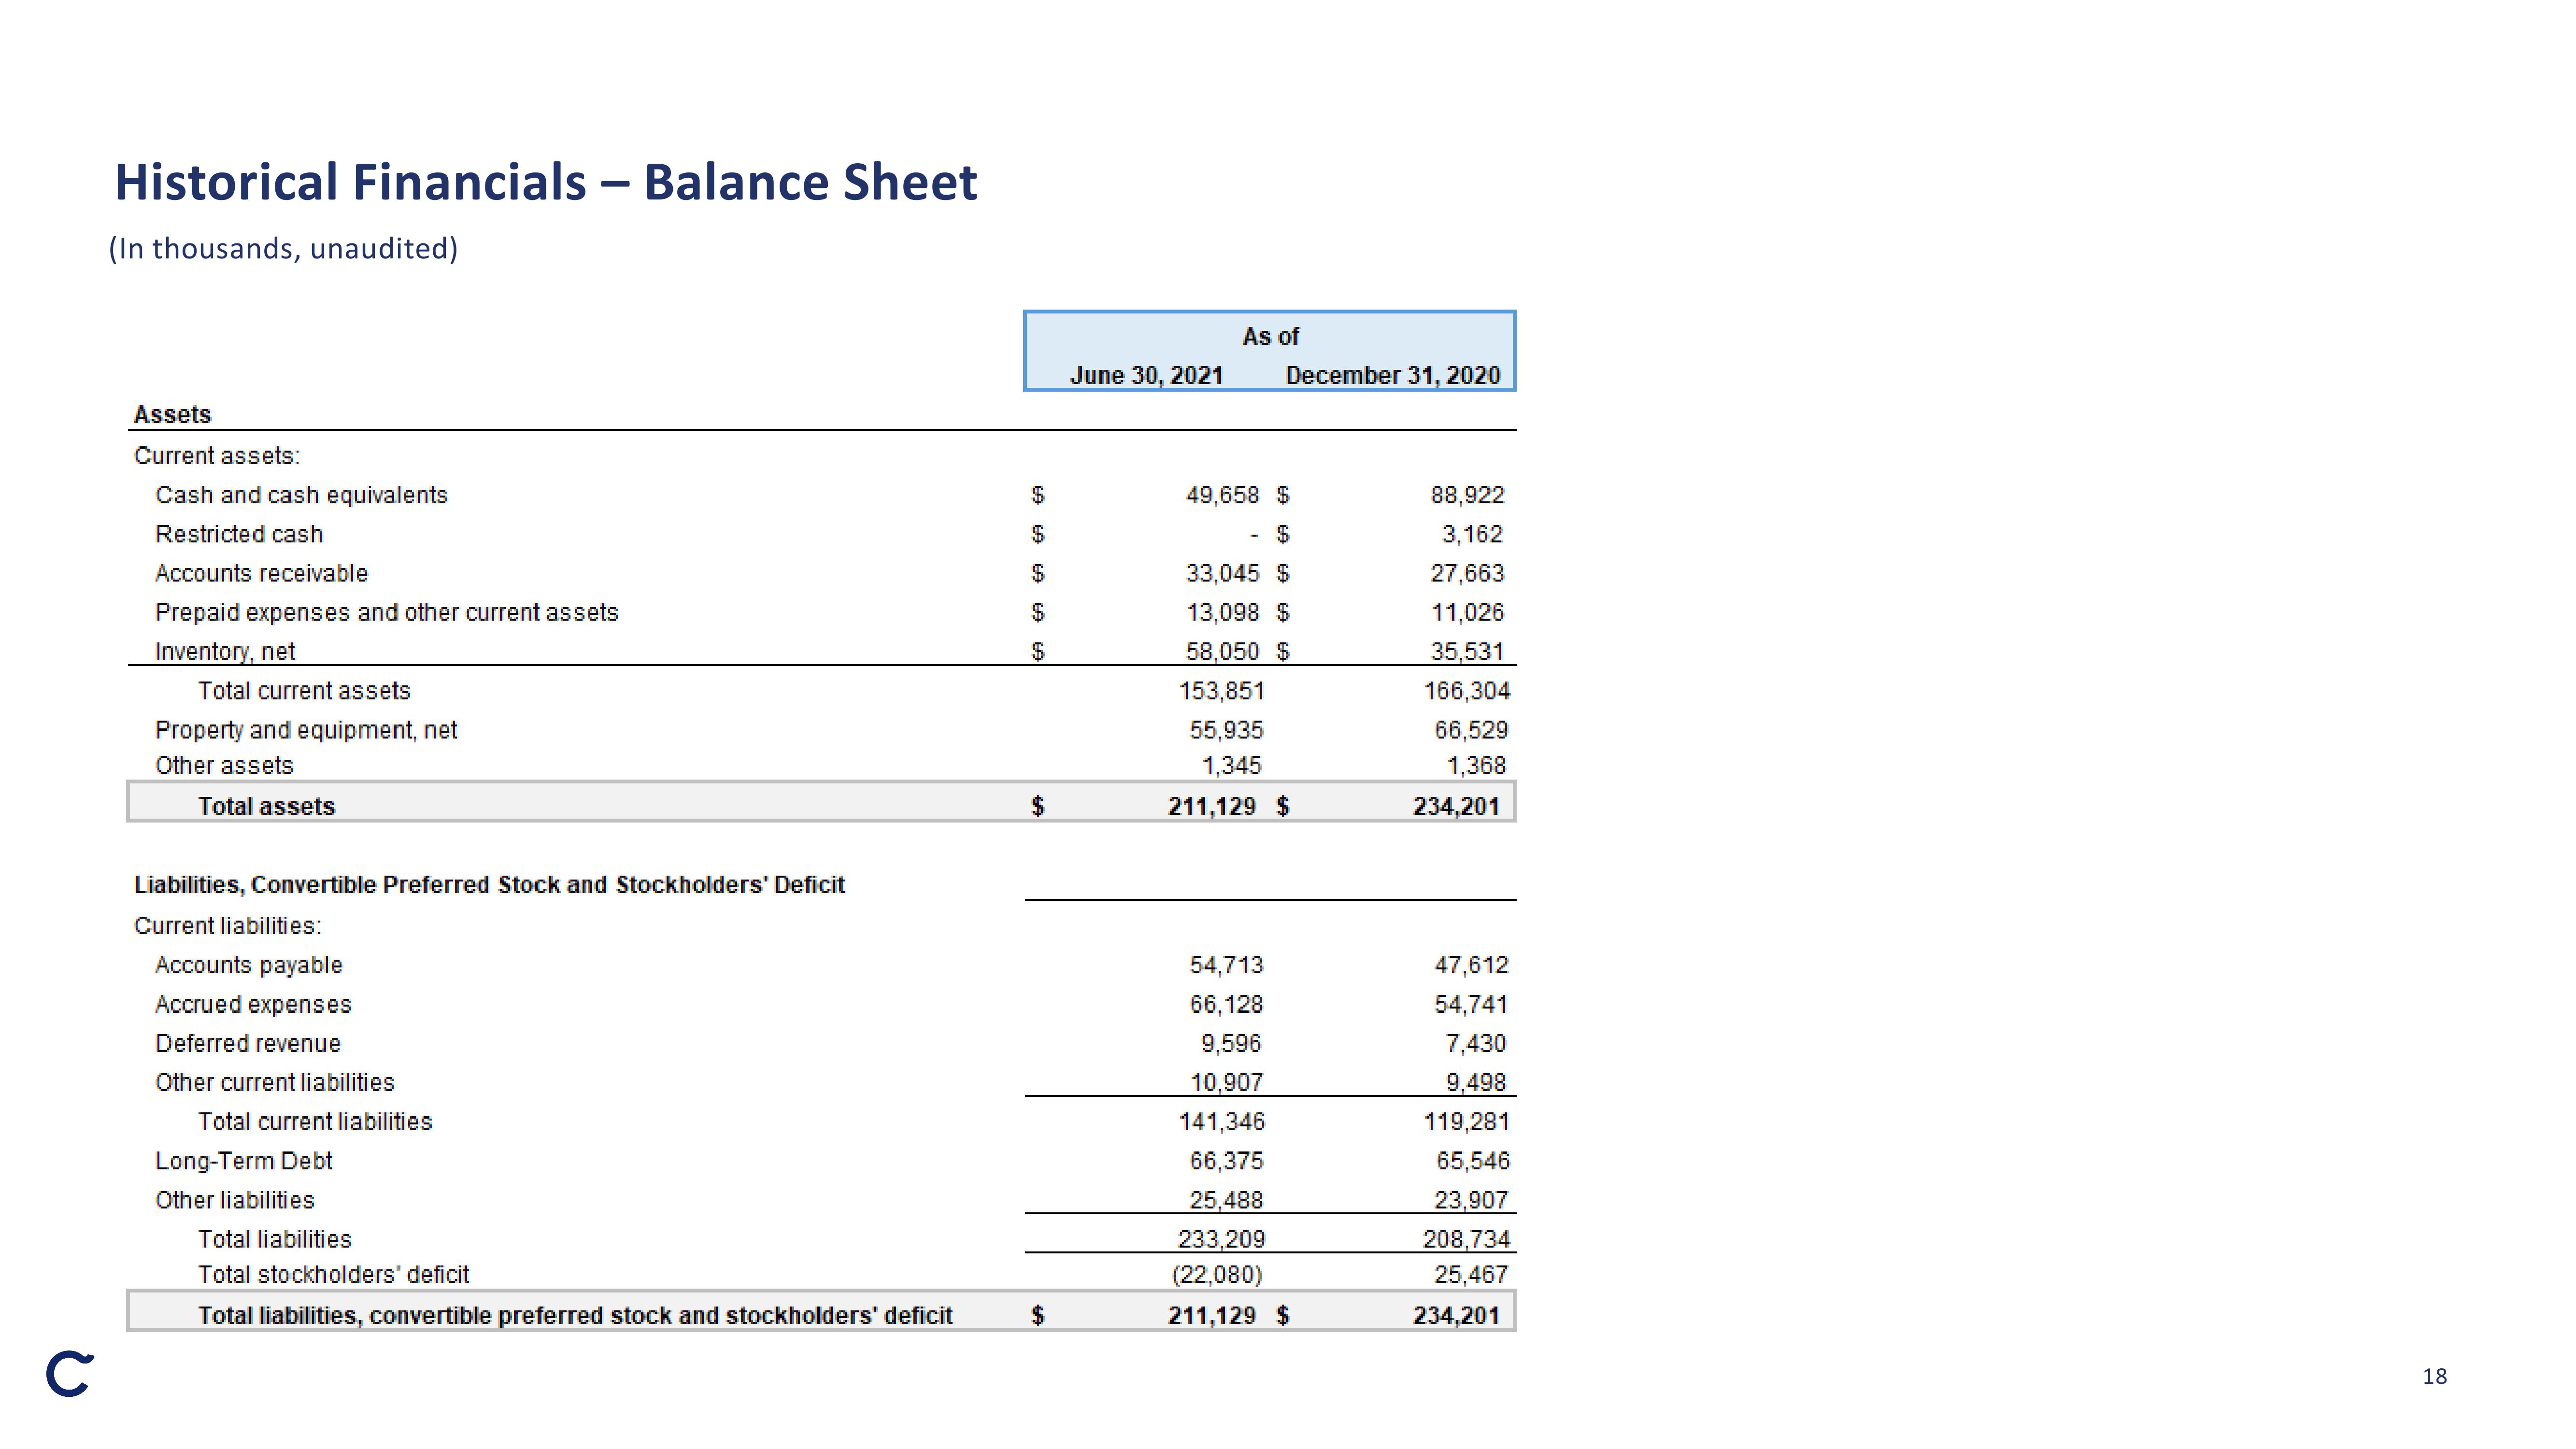The image size is (2576, 1449).
Task: Click "Total stockholders' deficit" label
Action: [333, 1275]
